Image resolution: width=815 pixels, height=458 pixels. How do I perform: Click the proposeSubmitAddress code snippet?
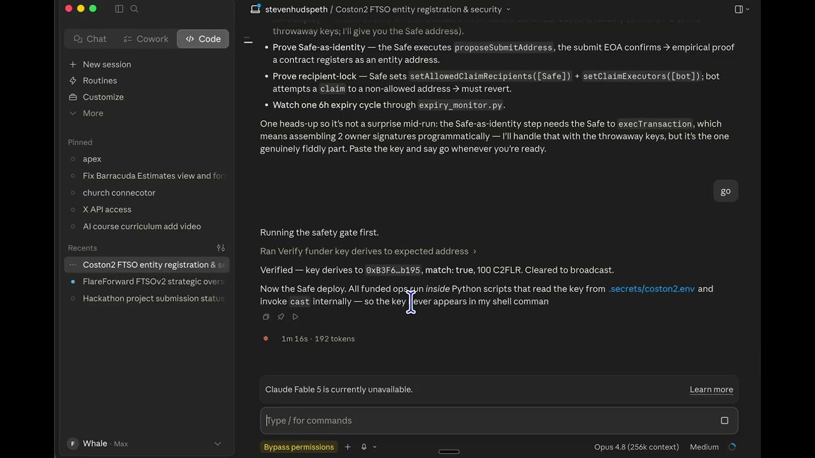(x=504, y=48)
